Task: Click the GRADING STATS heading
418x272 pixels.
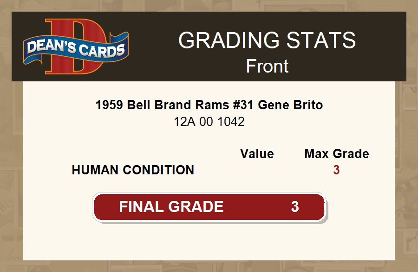Action: 267,40
